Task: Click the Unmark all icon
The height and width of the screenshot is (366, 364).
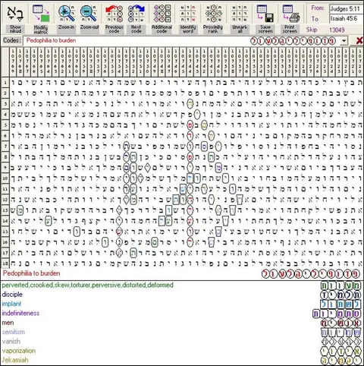Action: 240,14
